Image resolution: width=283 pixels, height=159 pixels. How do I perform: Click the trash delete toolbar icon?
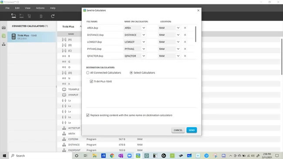41,16
